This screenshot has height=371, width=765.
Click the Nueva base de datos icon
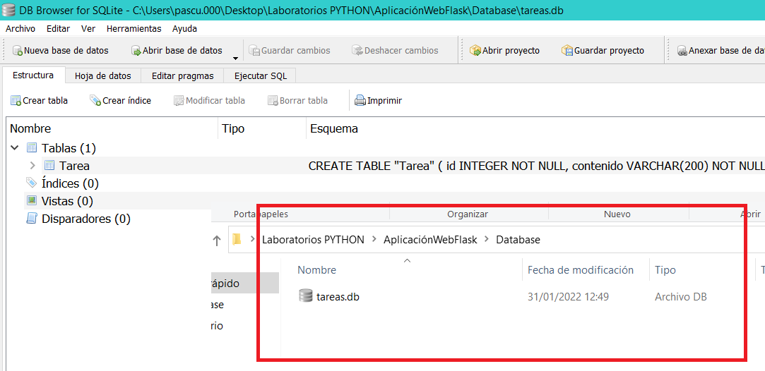point(17,51)
